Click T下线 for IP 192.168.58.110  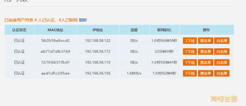tap(190, 62)
